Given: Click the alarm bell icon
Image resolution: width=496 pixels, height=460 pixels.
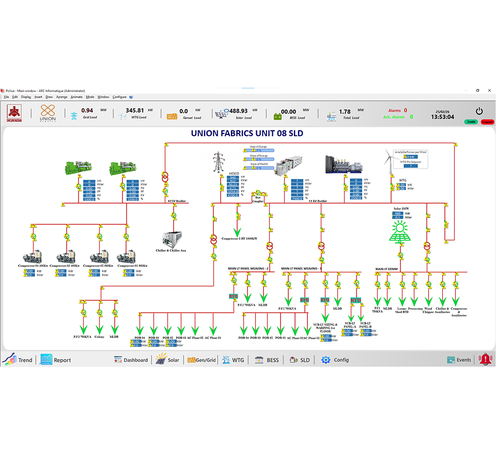Looking at the screenshot, I should (485, 360).
